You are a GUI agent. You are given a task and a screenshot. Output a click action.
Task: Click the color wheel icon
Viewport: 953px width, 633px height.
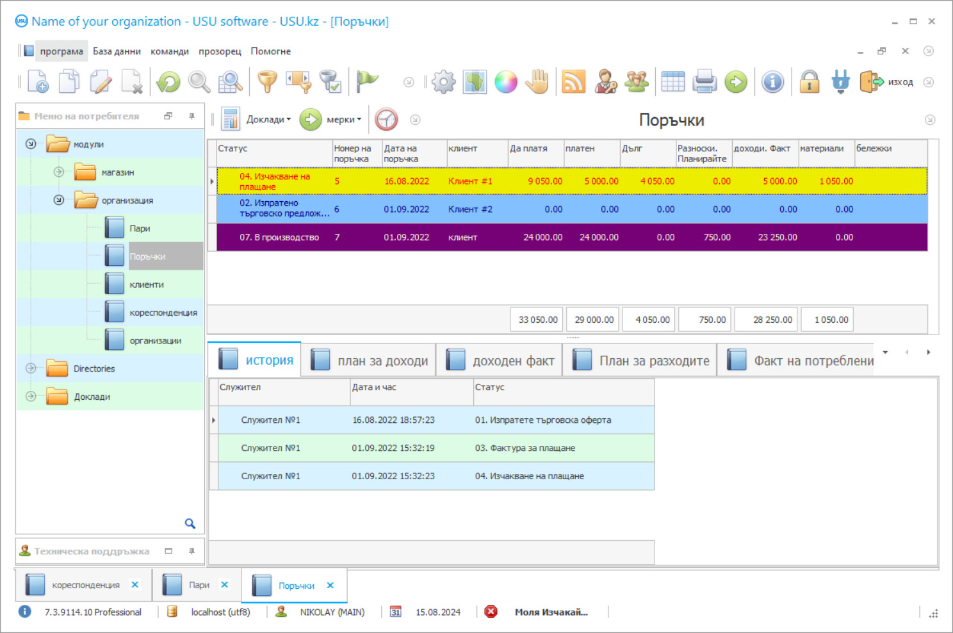[505, 82]
